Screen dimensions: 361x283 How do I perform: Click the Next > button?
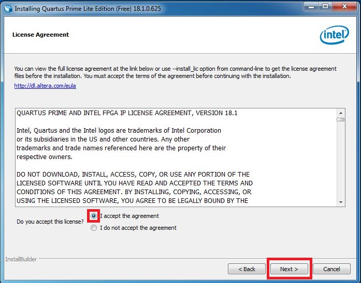pyautogui.click(x=289, y=269)
